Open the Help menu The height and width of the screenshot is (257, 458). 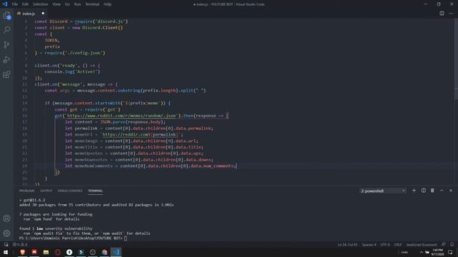coord(107,4)
